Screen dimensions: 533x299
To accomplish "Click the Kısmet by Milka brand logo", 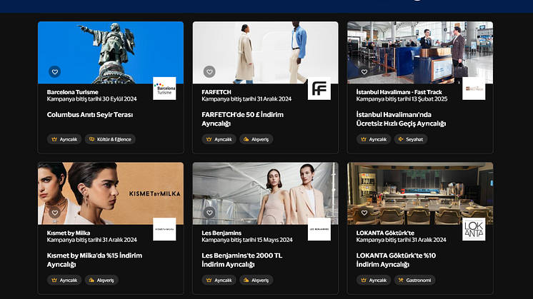I will [x=164, y=229].
